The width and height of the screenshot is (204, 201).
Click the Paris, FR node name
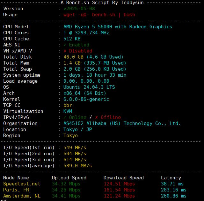pos(16,190)
